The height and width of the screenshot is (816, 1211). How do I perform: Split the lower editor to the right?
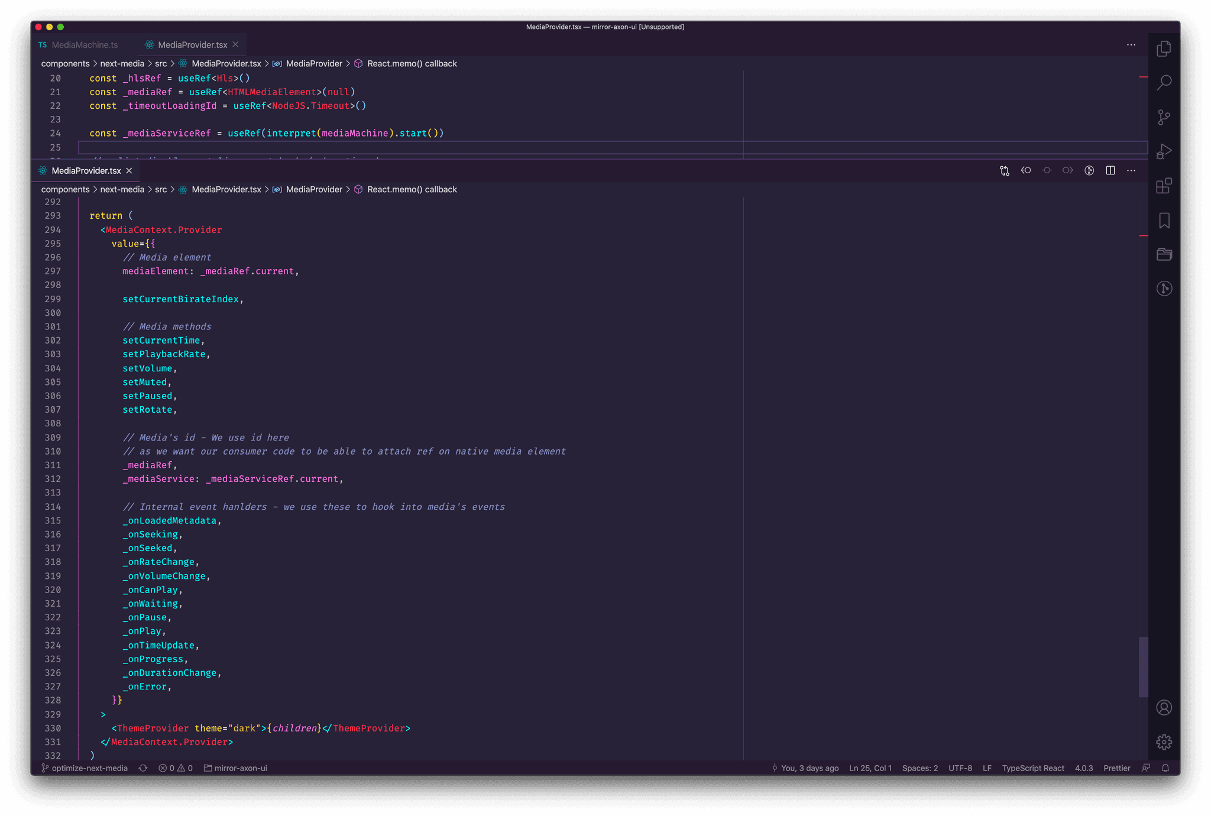tap(1110, 171)
